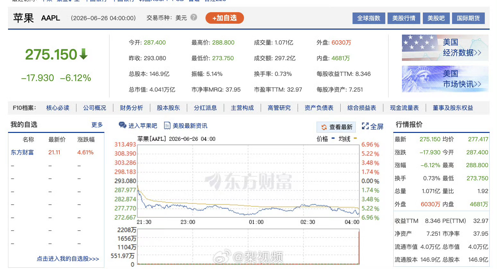This screenshot has height=269, width=497.
Task: Open the 综合损益表 F10 tab
Action: click(362, 108)
